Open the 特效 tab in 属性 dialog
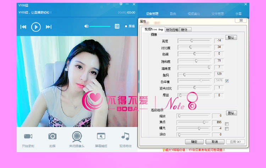This screenshot has width=266, height=168. pos(185,30)
